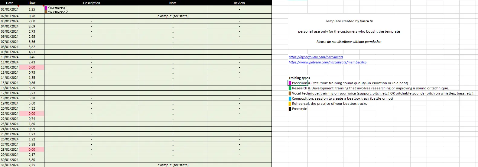The width and height of the screenshot is (478, 167).
Task: Click the Review column header
Action: [239, 3]
